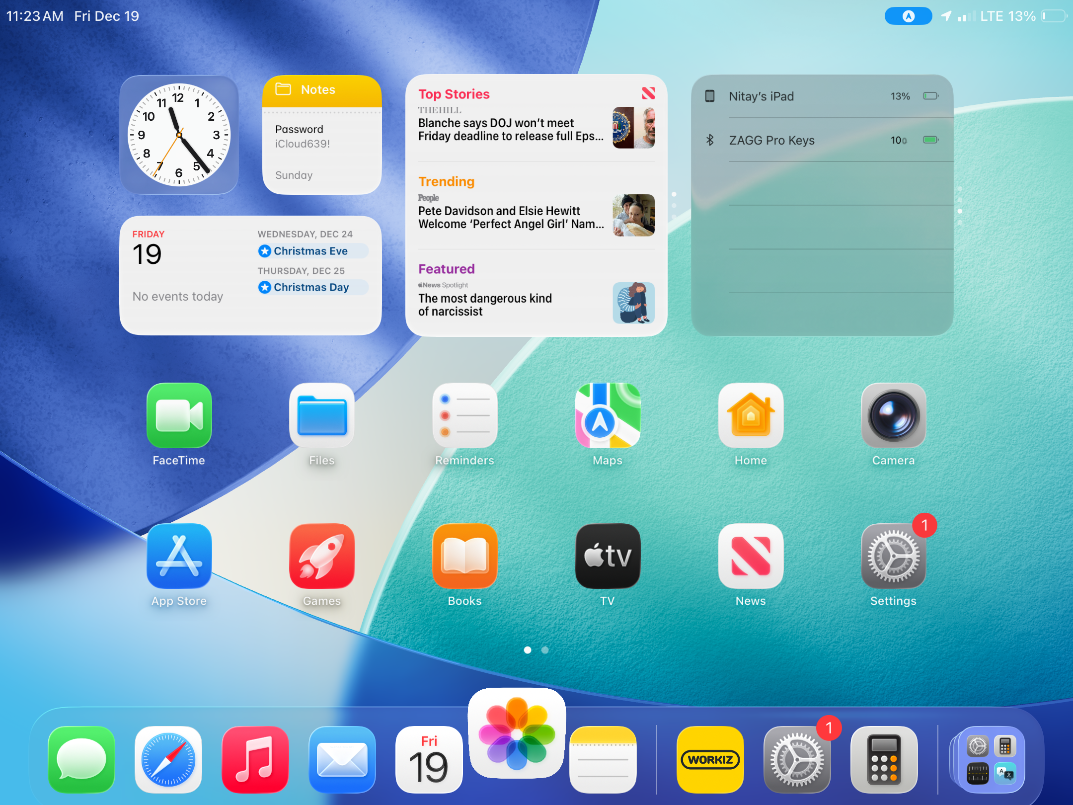Read the Blanche DOJ top story
Viewport: 1073px width, 805px height.
[510, 130]
